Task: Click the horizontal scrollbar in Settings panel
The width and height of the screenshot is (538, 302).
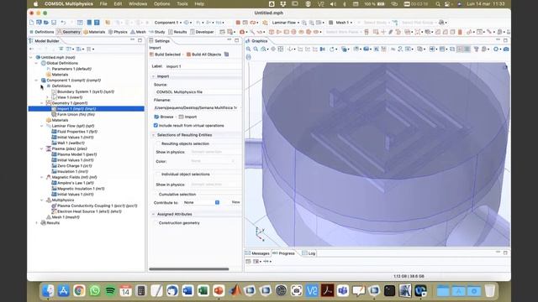Action: (x=188, y=269)
